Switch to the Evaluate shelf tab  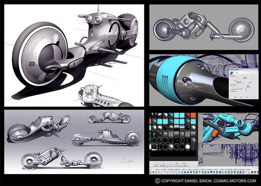pos(235,170)
